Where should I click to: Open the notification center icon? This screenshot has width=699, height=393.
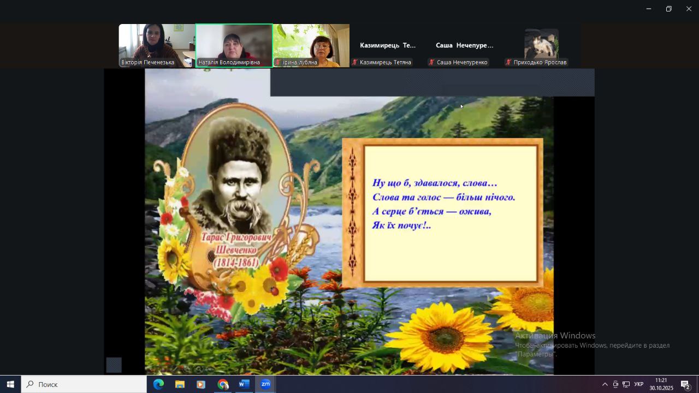coord(685,384)
